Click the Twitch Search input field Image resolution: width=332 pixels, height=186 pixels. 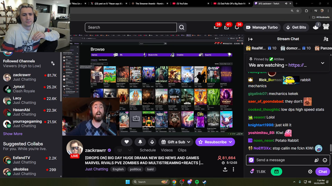click(131, 27)
